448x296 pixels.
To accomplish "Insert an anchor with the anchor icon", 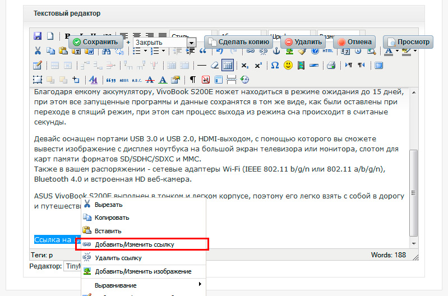I will pos(275,51).
